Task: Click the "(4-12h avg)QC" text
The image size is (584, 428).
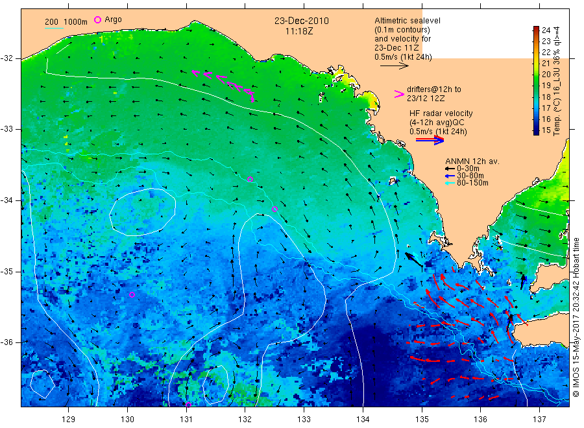Action: [437, 123]
